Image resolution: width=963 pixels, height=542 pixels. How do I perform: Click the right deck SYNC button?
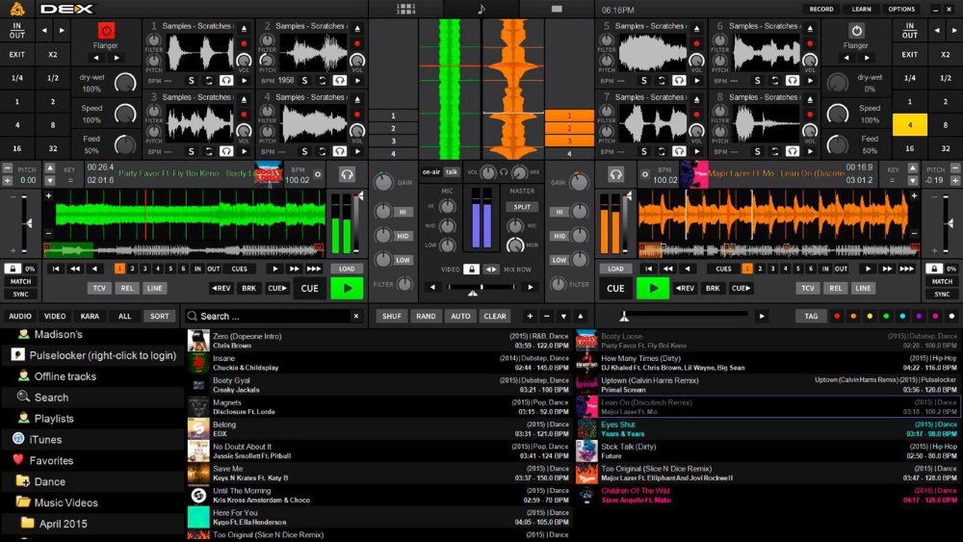click(941, 294)
